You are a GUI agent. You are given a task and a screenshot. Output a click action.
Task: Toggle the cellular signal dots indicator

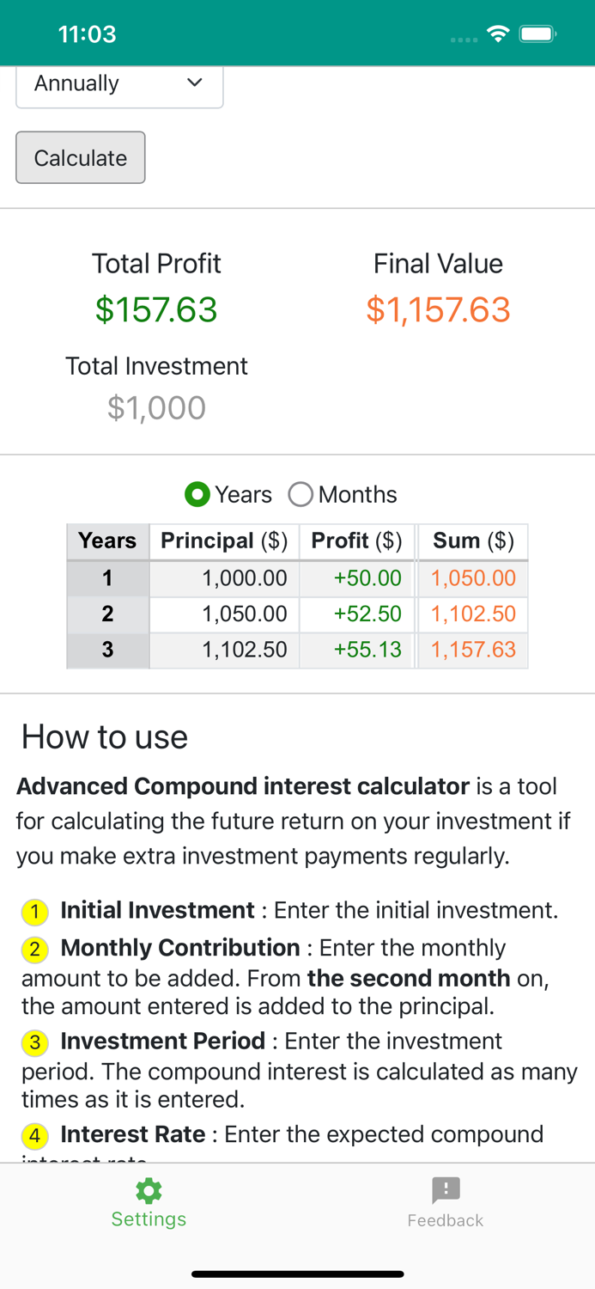click(x=462, y=39)
